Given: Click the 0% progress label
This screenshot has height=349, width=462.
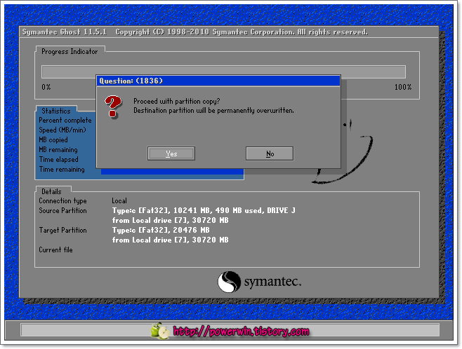Looking at the screenshot, I should (46, 87).
